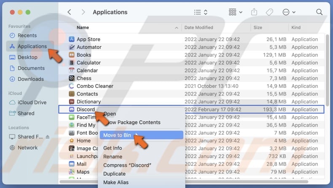This screenshot has width=333, height=188.
Task: Select the Chess app icon
Action: tap(72, 78)
